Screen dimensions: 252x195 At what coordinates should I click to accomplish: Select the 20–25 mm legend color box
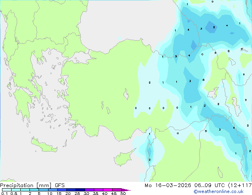click(71, 190)
